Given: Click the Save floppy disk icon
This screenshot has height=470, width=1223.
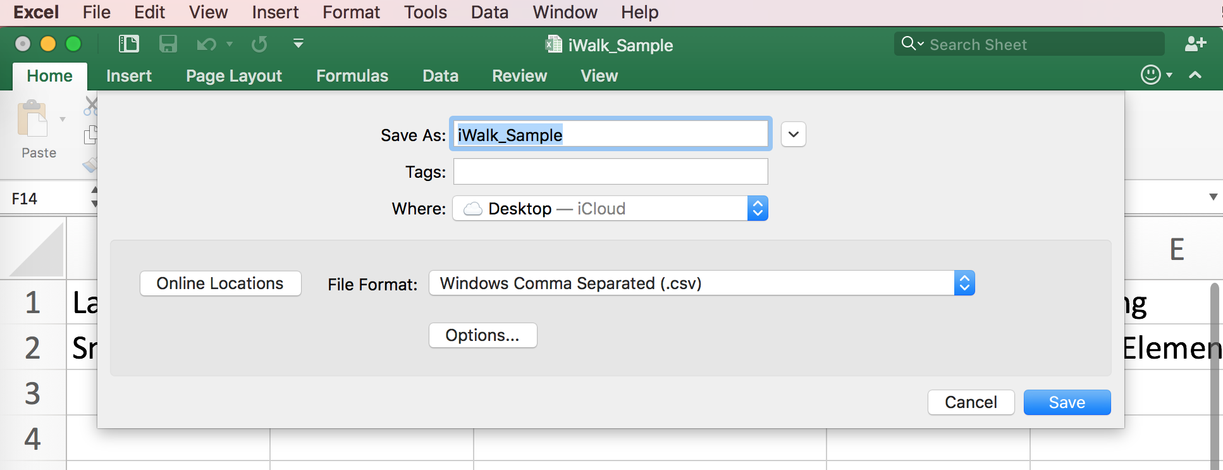Looking at the screenshot, I should click(168, 44).
